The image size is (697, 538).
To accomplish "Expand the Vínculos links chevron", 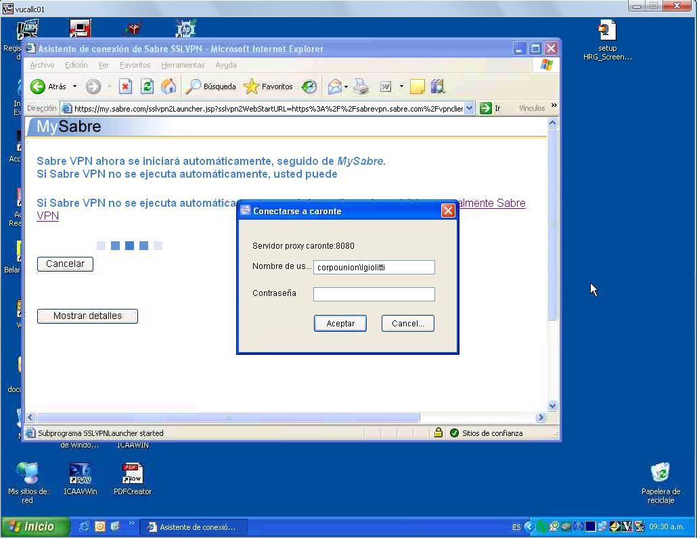I will point(554,105).
